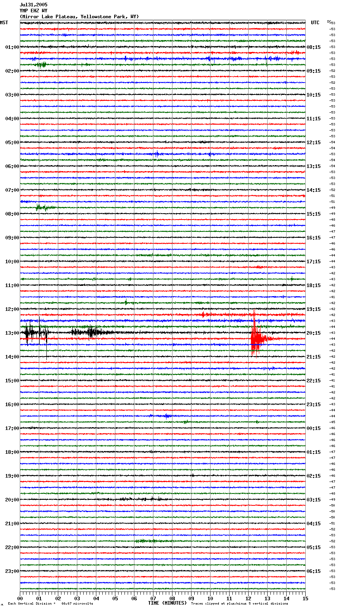This screenshot has width=337, height=609.
Task: Click the 00:15 UTC time label
Action: [314, 428]
